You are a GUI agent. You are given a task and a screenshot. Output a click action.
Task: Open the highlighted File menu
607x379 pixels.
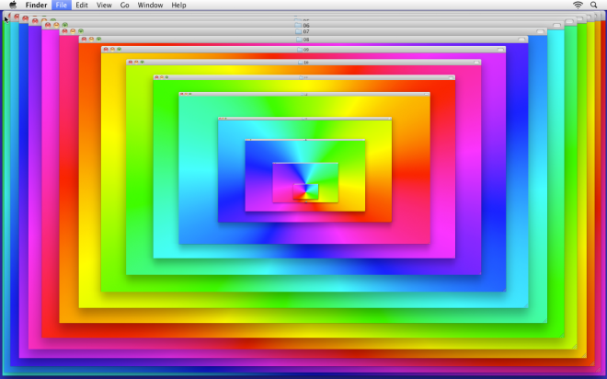[x=61, y=6]
